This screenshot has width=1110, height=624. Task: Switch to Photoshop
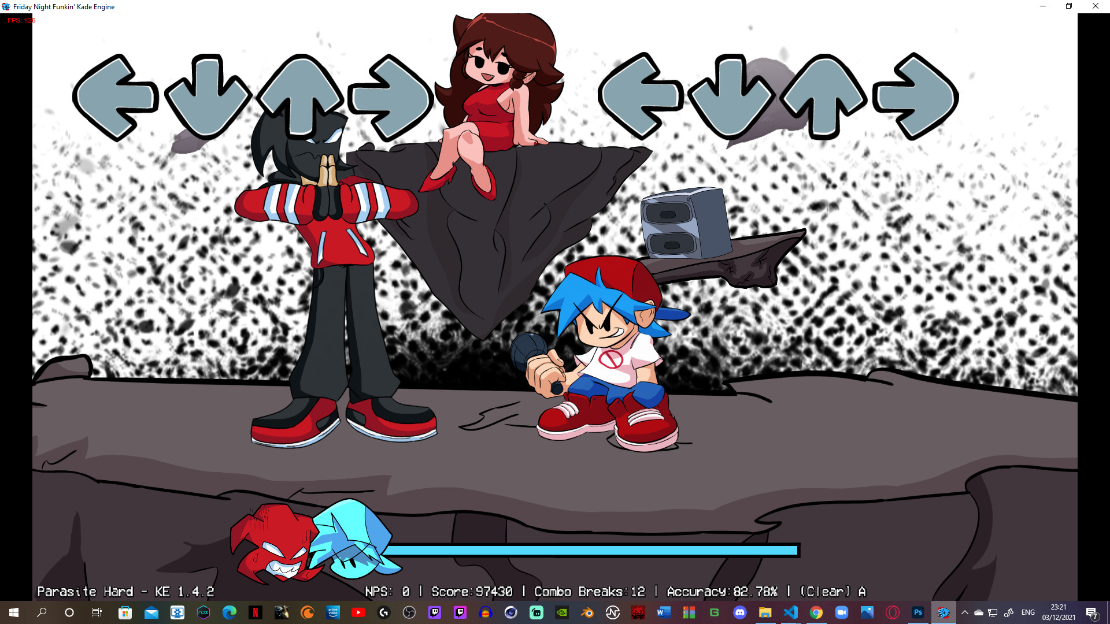pos(918,612)
